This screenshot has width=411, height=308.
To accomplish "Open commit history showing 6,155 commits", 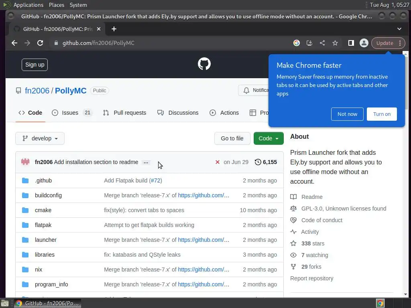I will (x=266, y=162).
